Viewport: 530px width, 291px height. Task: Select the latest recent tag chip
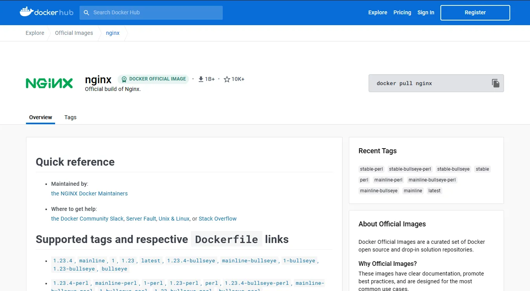tap(434, 191)
